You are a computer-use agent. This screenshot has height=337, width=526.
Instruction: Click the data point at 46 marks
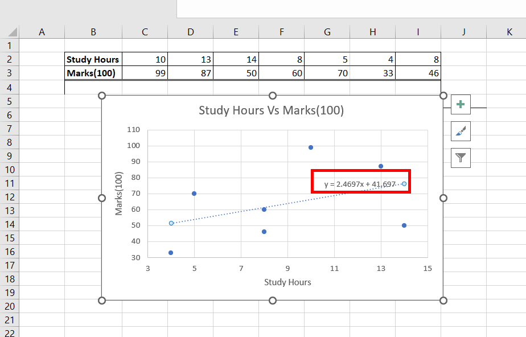click(264, 232)
